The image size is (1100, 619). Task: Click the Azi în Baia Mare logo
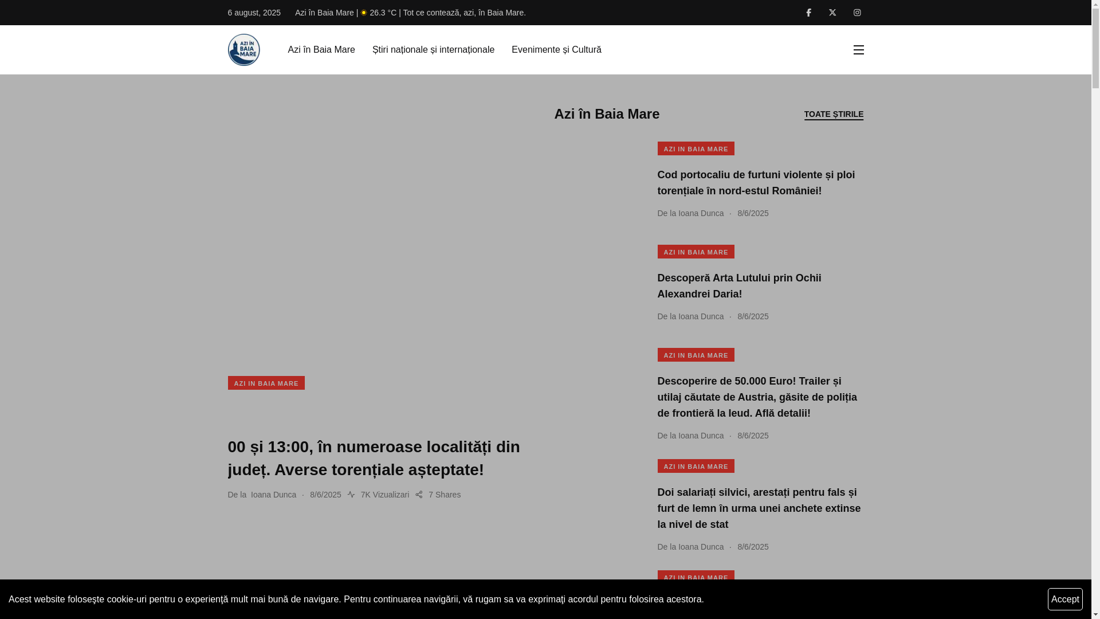(244, 50)
